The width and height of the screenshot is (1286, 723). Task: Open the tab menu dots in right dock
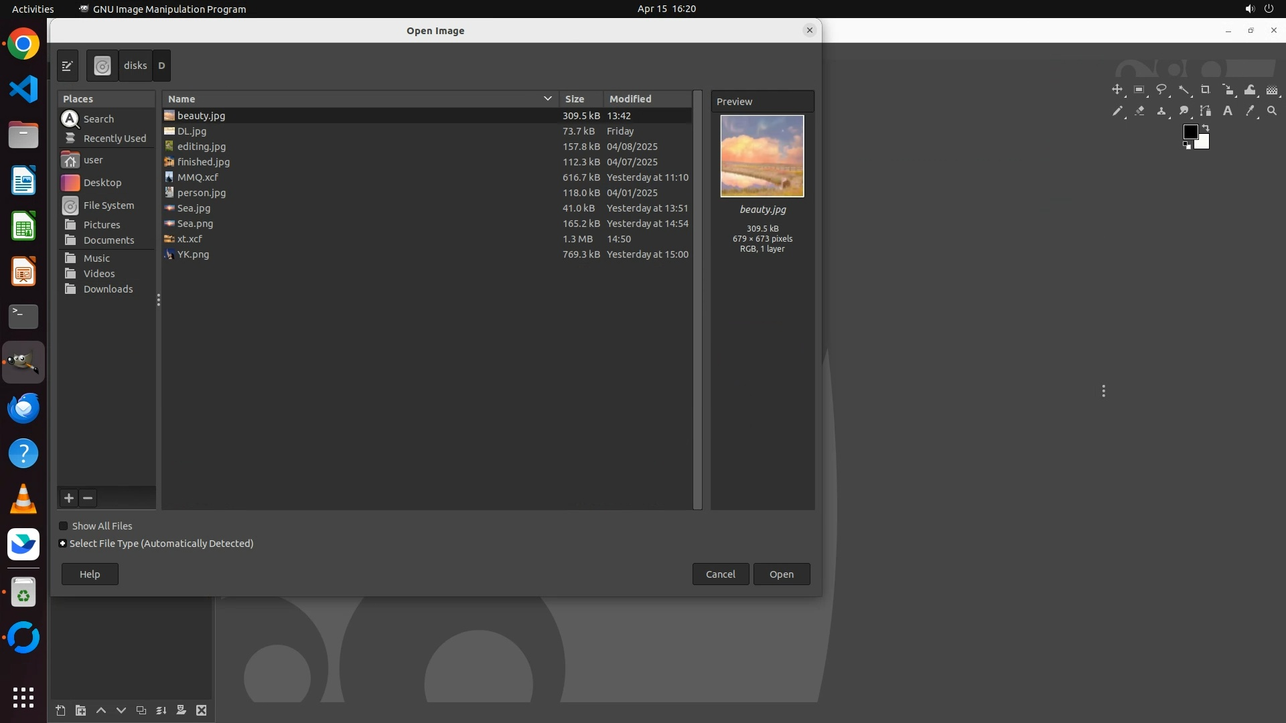coord(1103,391)
